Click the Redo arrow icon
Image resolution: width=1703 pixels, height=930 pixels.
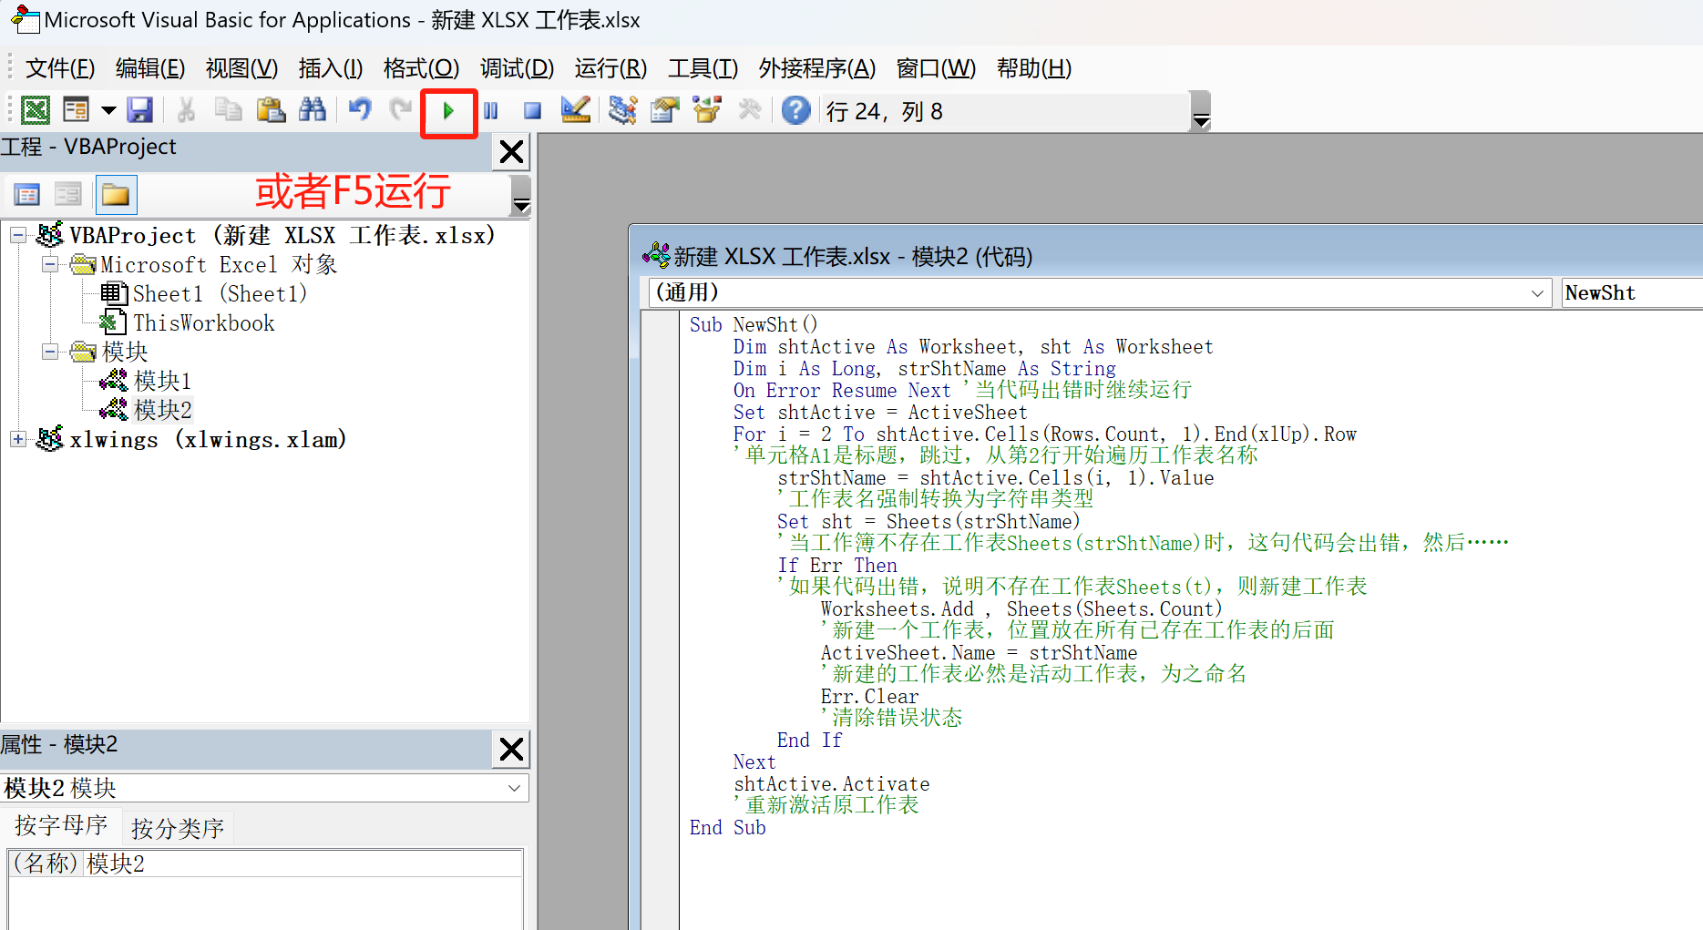pyautogui.click(x=401, y=111)
